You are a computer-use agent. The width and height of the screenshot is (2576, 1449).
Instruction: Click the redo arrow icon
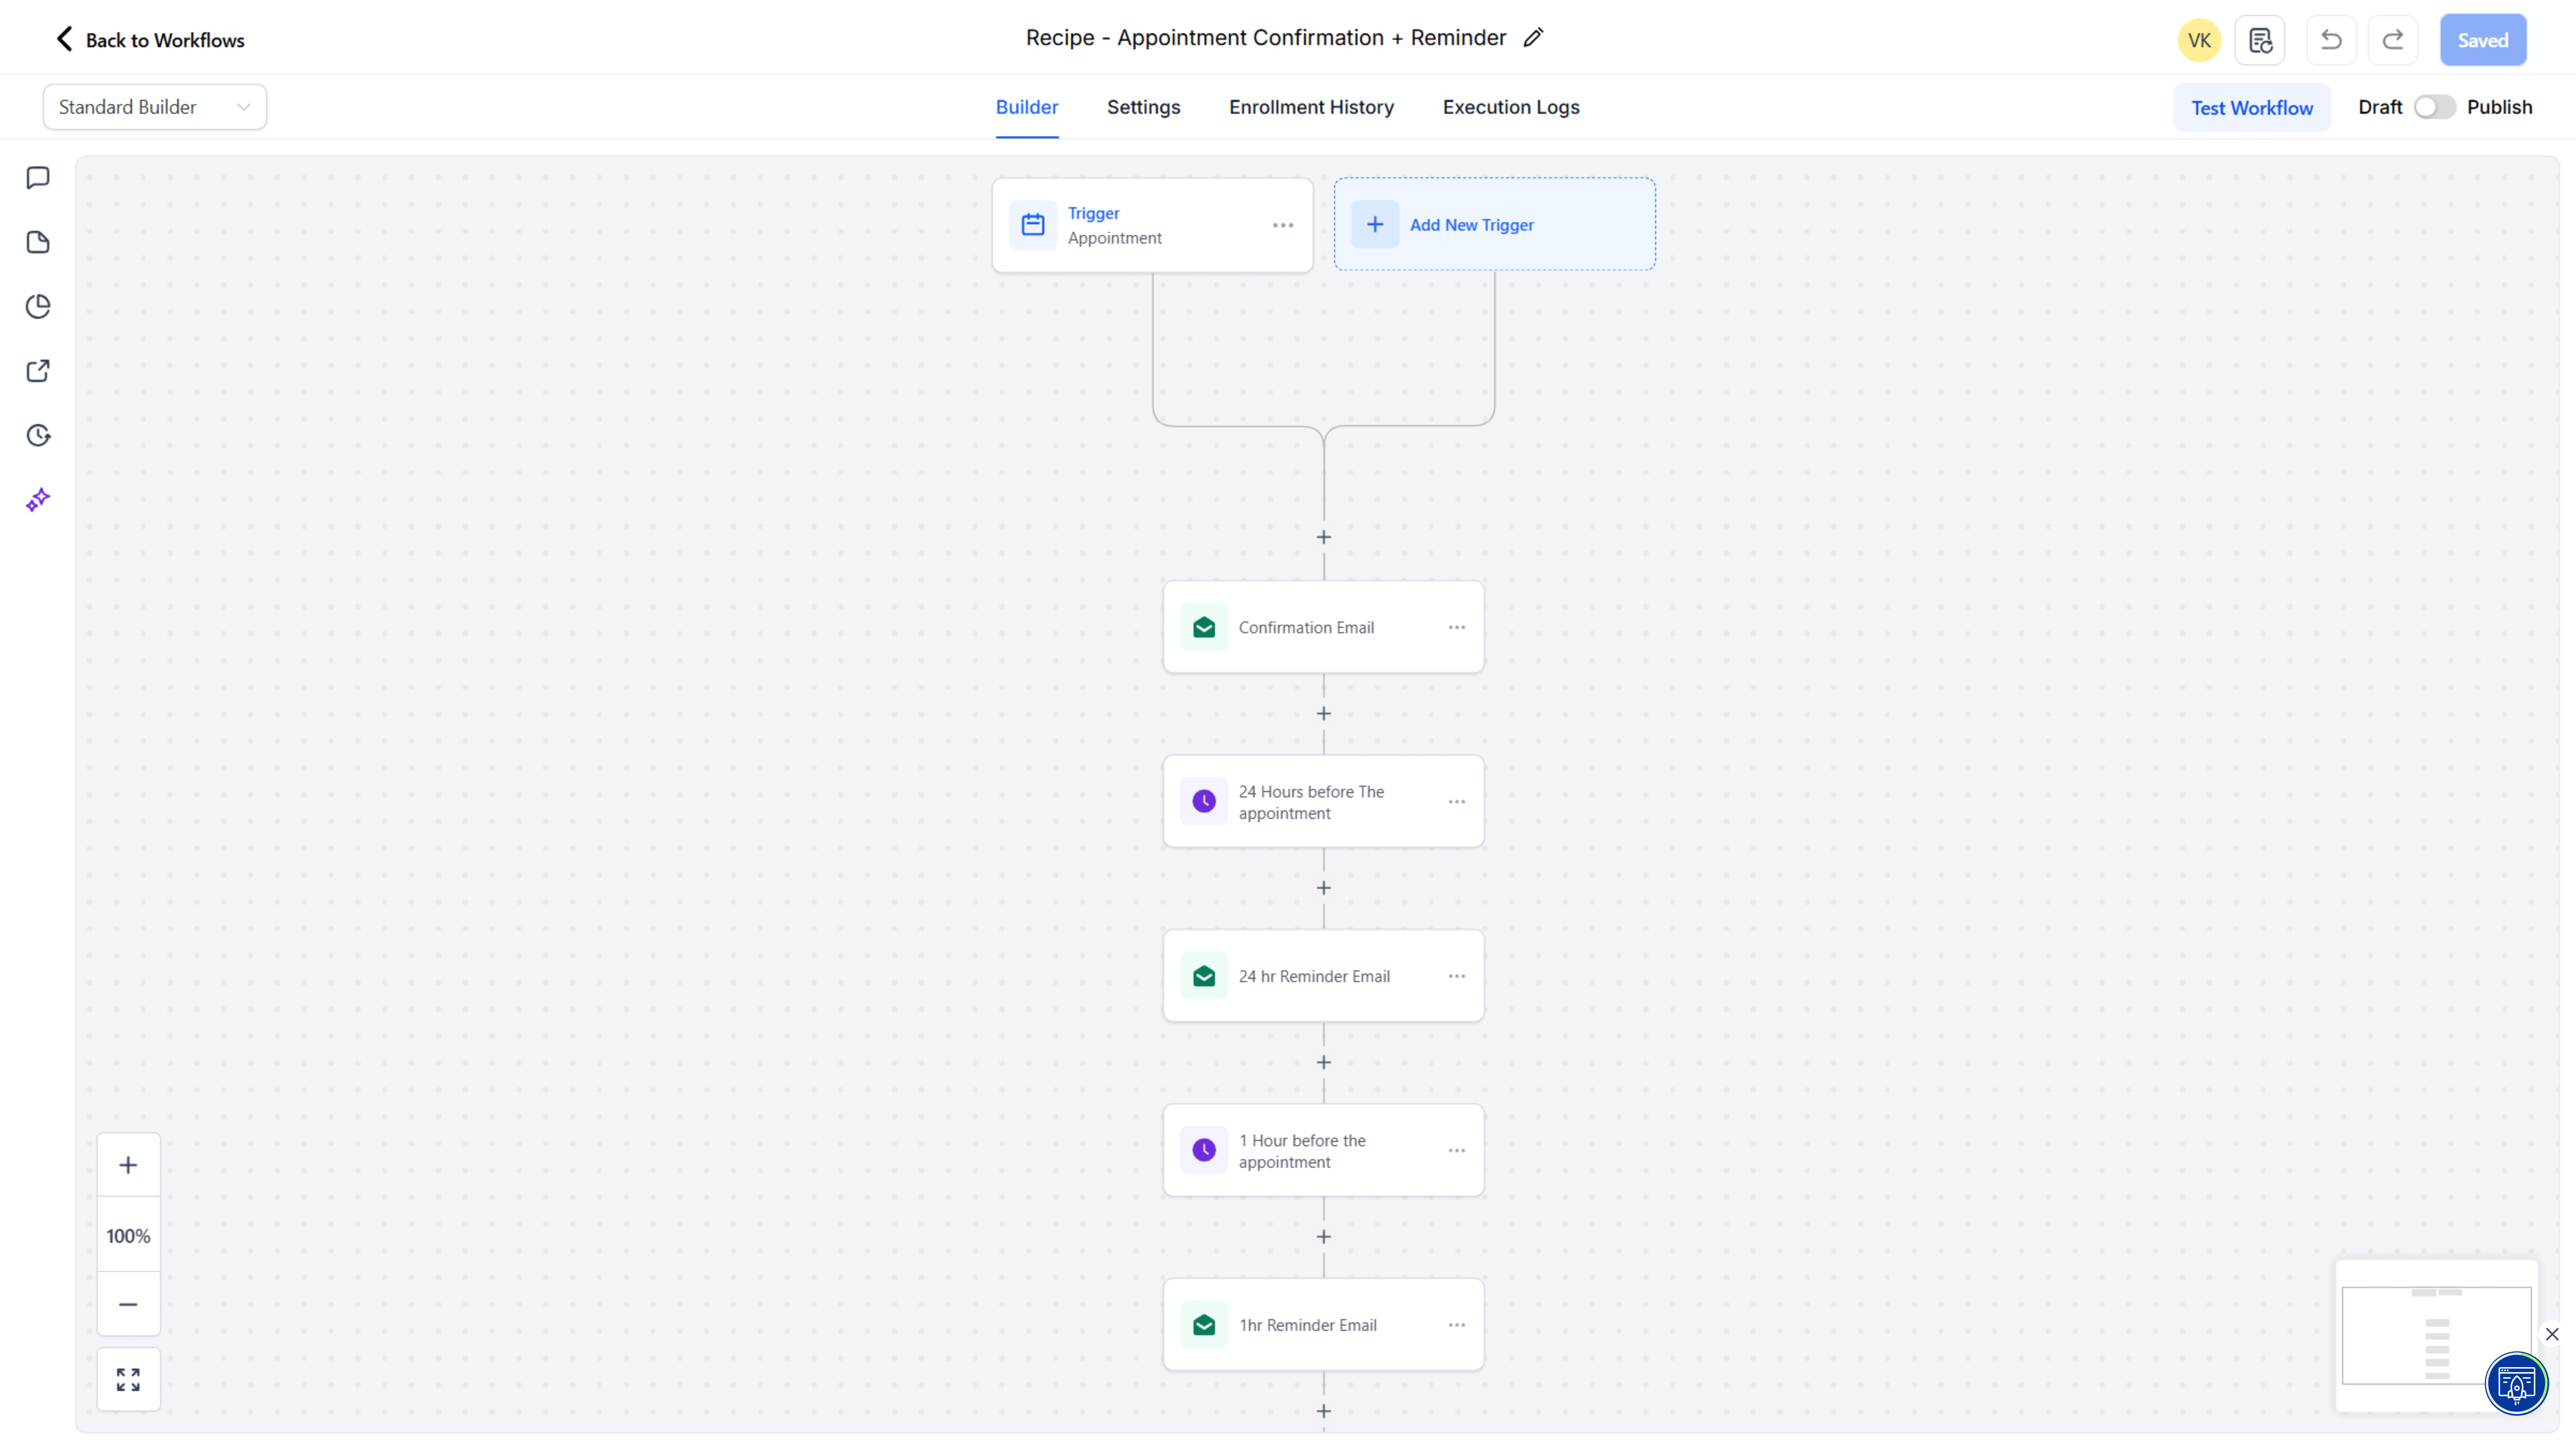[x=2393, y=40]
